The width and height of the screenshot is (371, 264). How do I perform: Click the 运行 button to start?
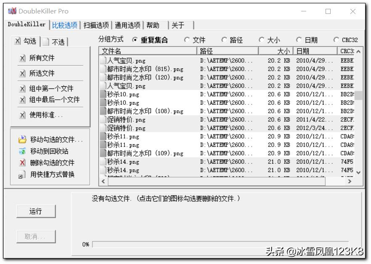click(x=36, y=211)
